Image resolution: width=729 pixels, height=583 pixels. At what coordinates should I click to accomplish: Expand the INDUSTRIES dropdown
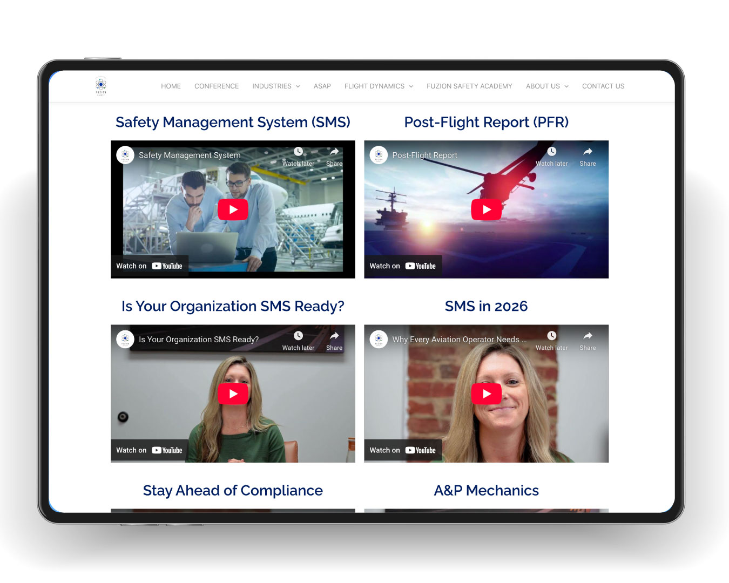pyautogui.click(x=276, y=86)
